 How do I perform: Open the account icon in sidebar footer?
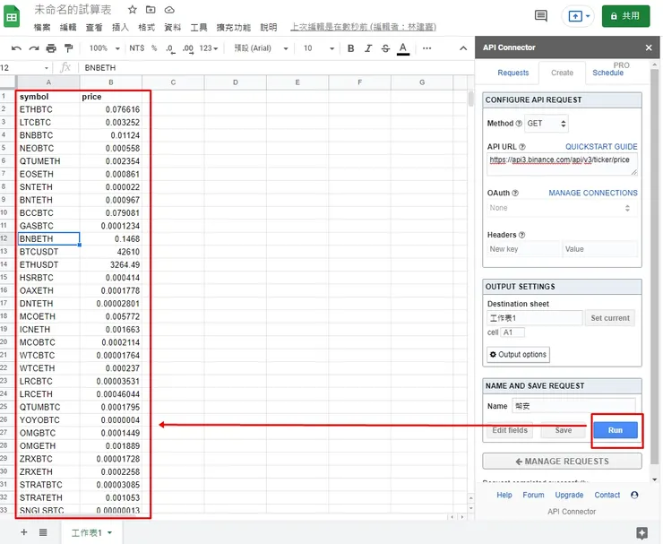[635, 495]
